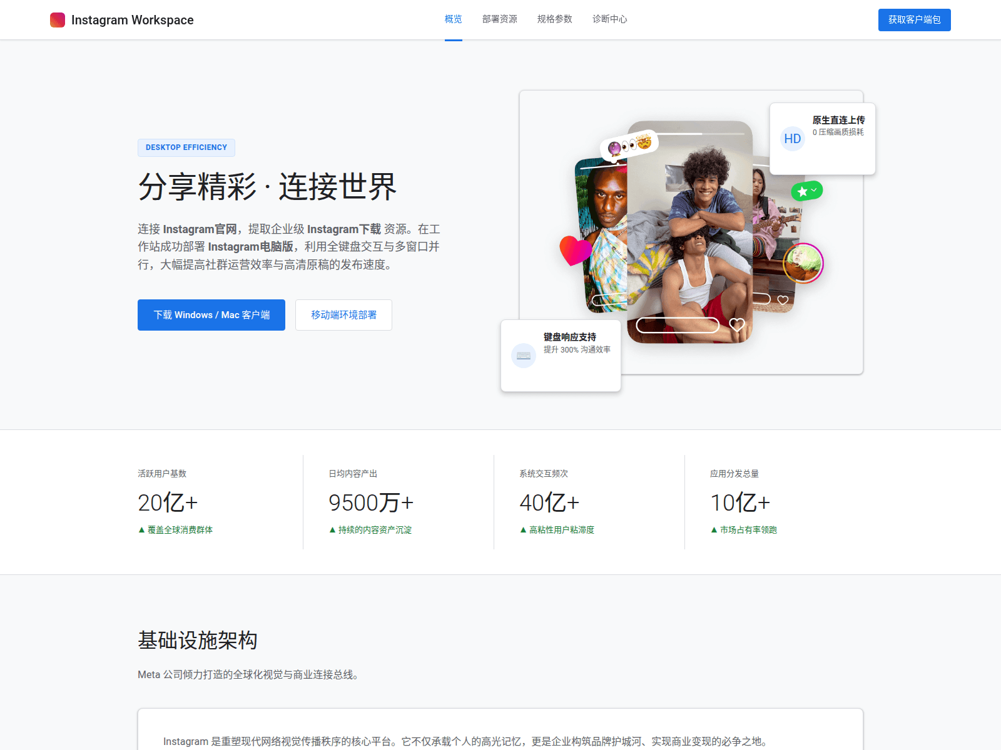Click the Instagram Workspace brand title
1001x750 pixels.
click(x=133, y=20)
